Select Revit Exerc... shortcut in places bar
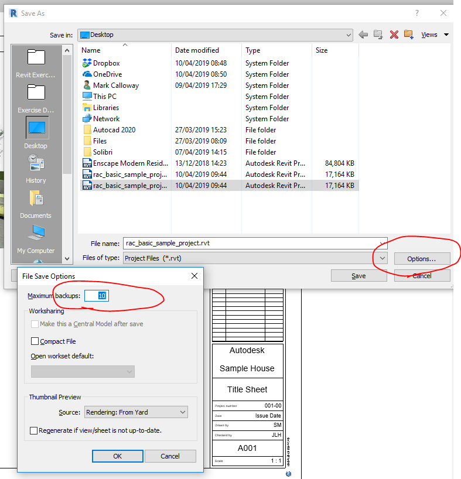461x479 pixels. click(36, 64)
